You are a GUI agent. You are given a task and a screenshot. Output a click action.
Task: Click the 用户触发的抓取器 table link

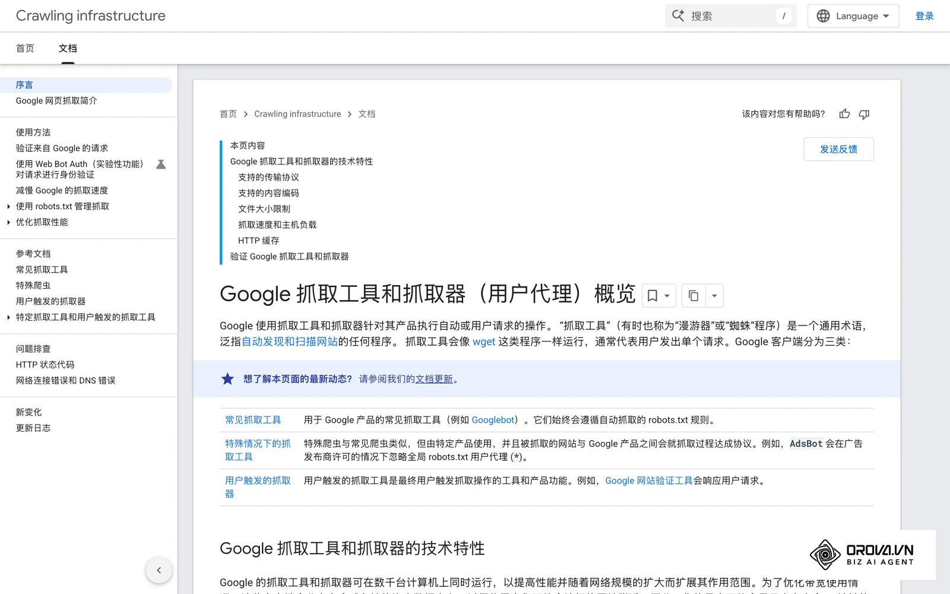(x=258, y=487)
